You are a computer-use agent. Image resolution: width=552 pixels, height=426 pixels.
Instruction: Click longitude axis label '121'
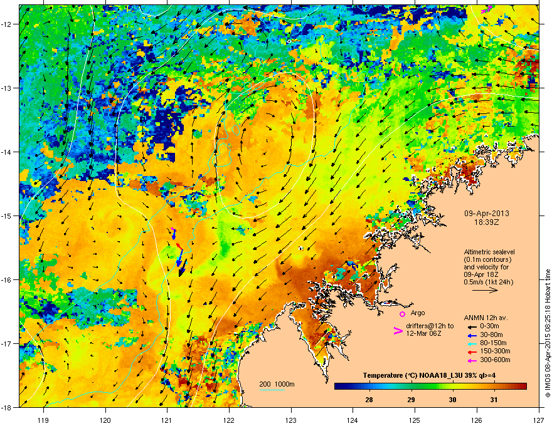[x=167, y=420]
